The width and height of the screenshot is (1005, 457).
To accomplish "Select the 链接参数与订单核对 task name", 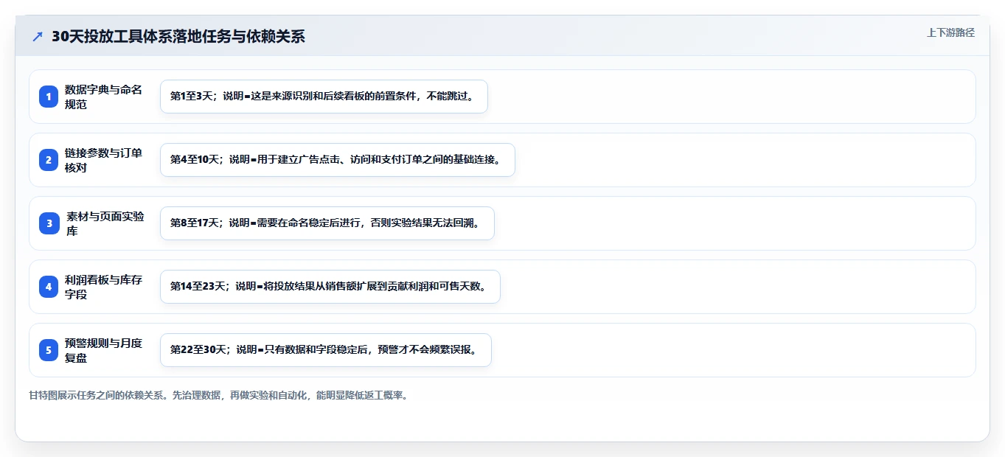I will [103, 160].
